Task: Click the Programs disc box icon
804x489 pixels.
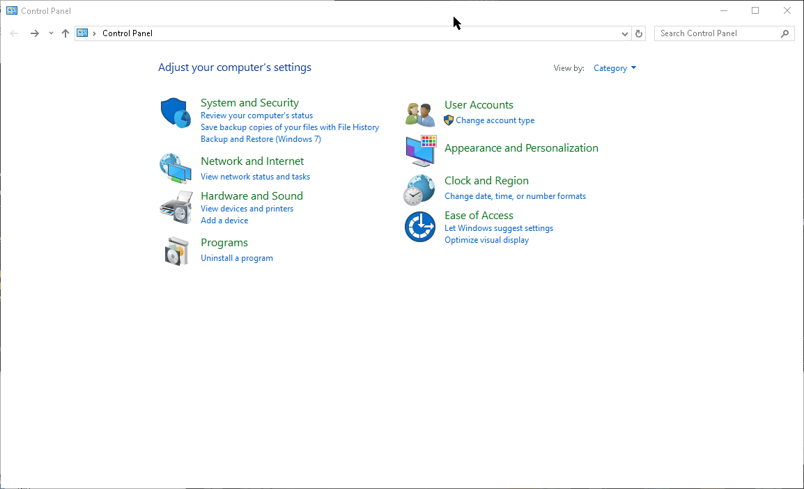Action: tap(177, 251)
